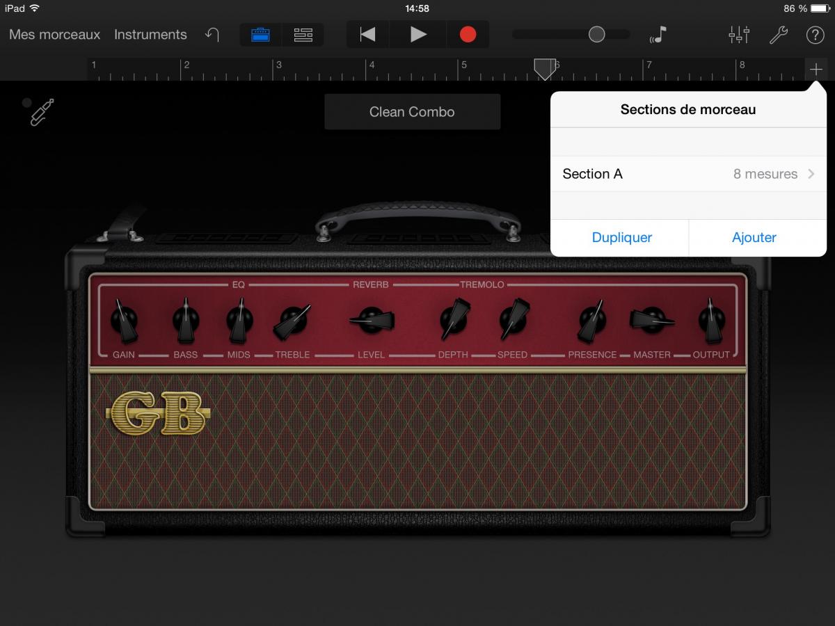Tap the undo arrow icon
The height and width of the screenshot is (626, 835).
point(212,34)
